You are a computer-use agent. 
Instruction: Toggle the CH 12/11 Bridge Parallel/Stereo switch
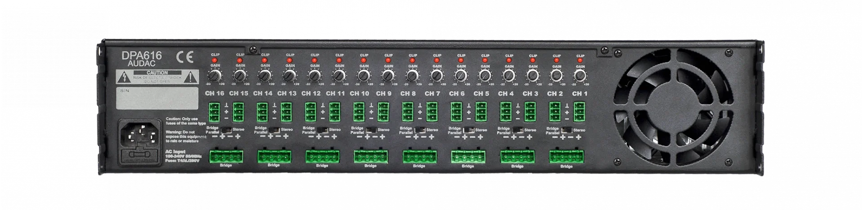coord(323,130)
